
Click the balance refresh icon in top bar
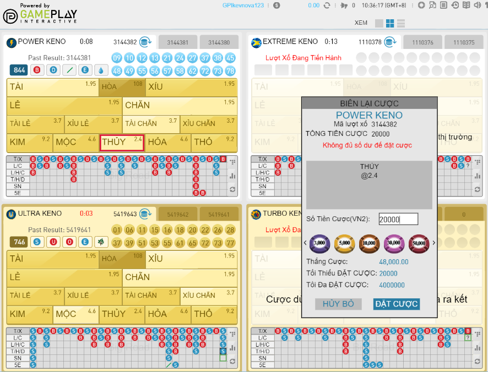[x=327, y=5]
